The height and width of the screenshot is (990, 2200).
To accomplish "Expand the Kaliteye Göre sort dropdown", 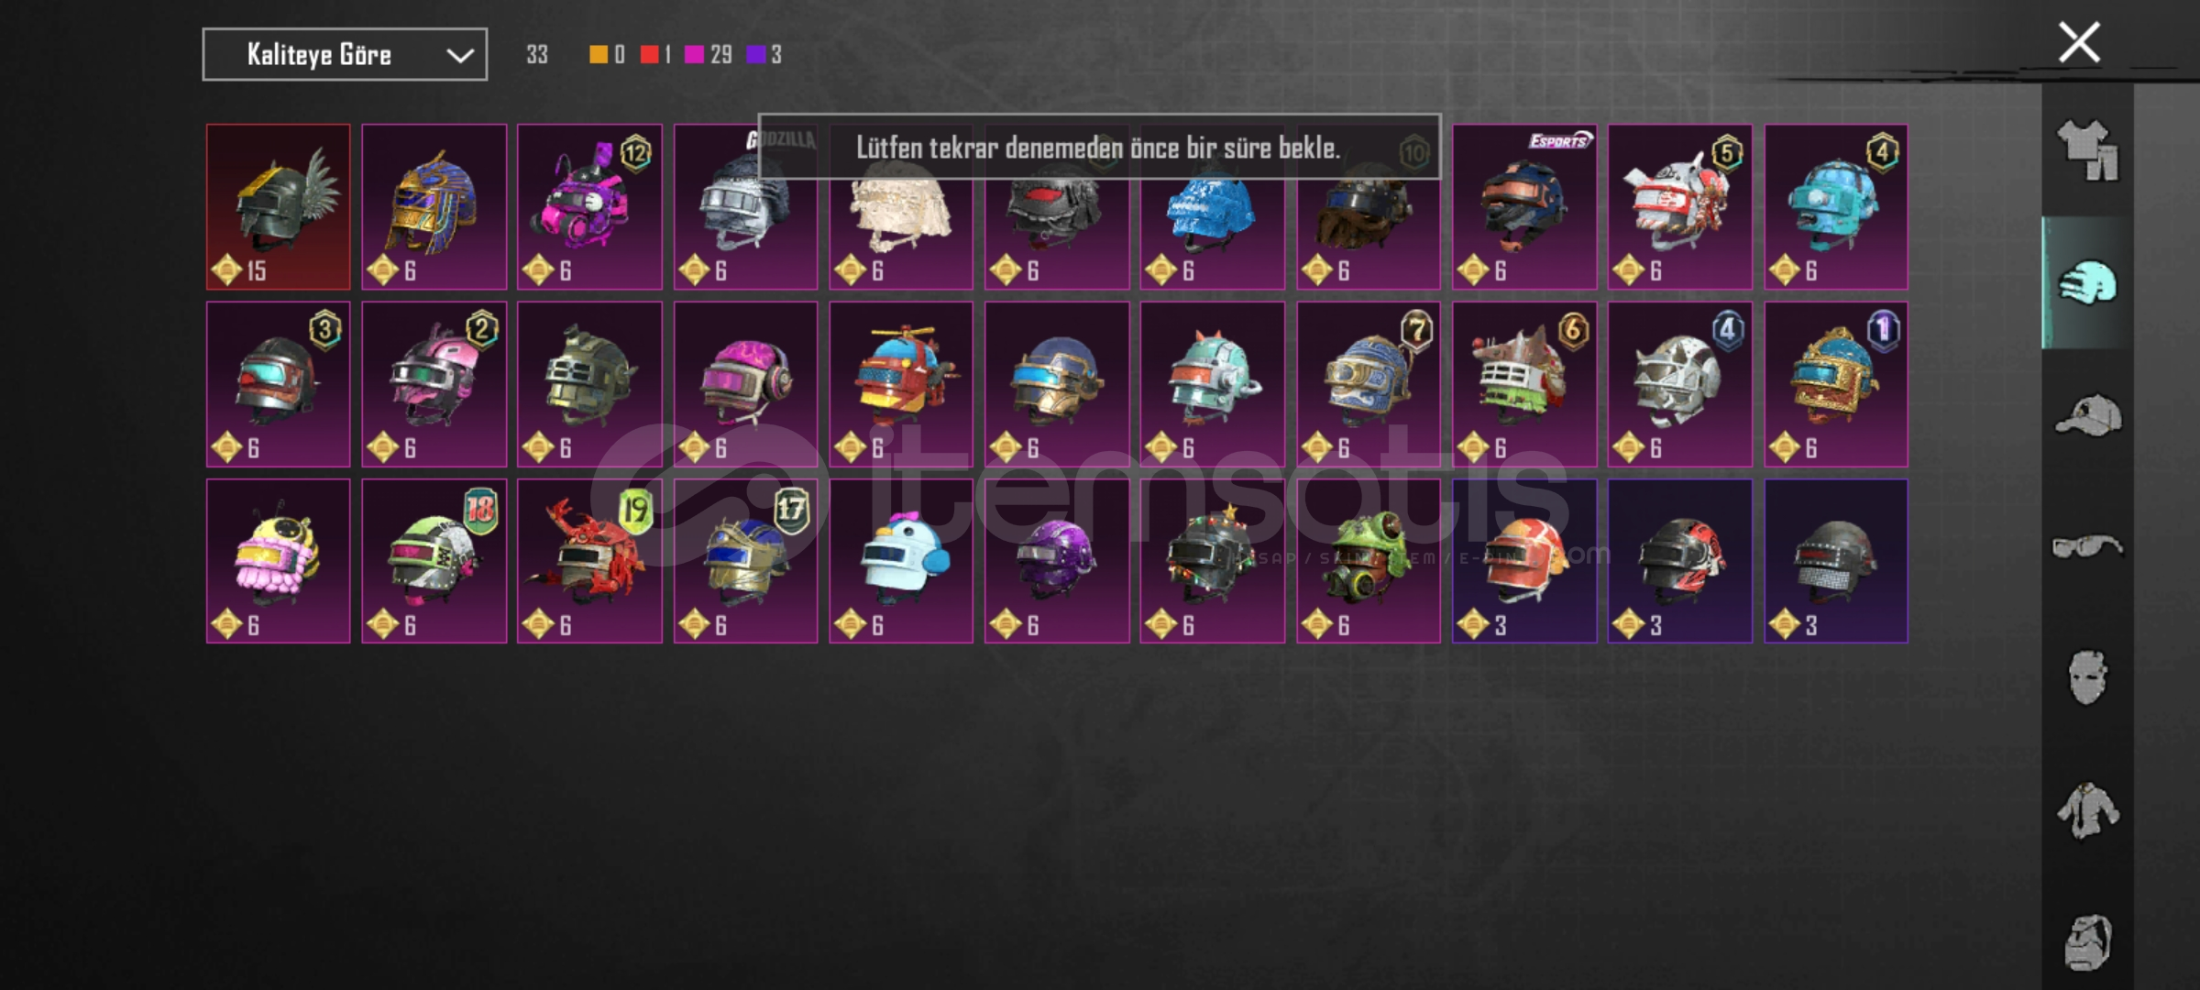I will [345, 55].
